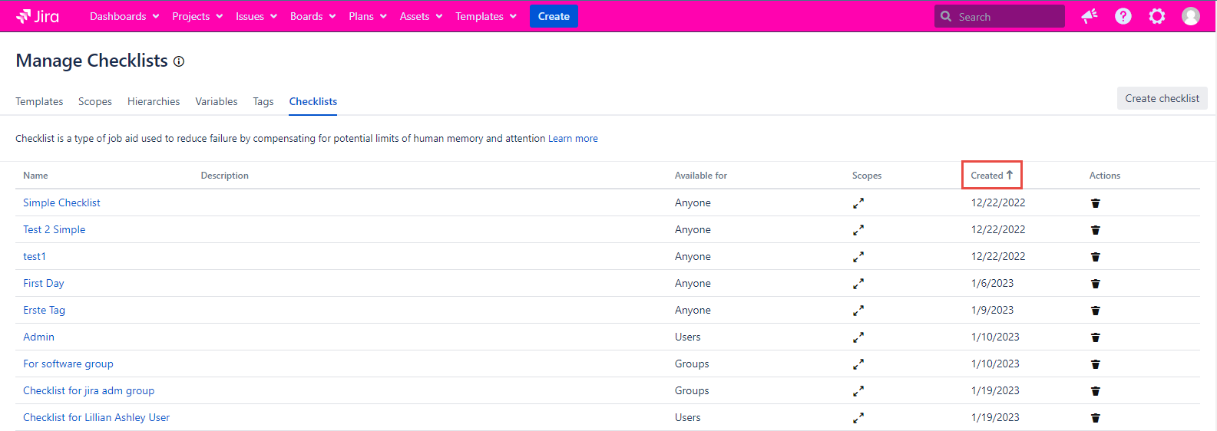Open the user profile avatar
1217x431 pixels.
(1190, 16)
